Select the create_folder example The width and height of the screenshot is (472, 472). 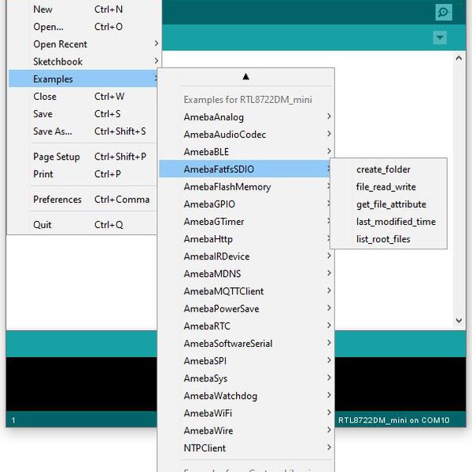coord(383,169)
